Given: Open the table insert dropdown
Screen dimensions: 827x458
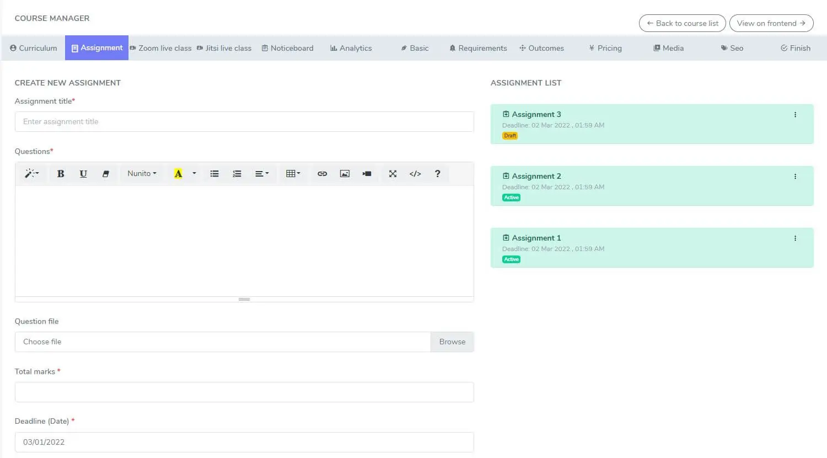Looking at the screenshot, I should point(293,174).
